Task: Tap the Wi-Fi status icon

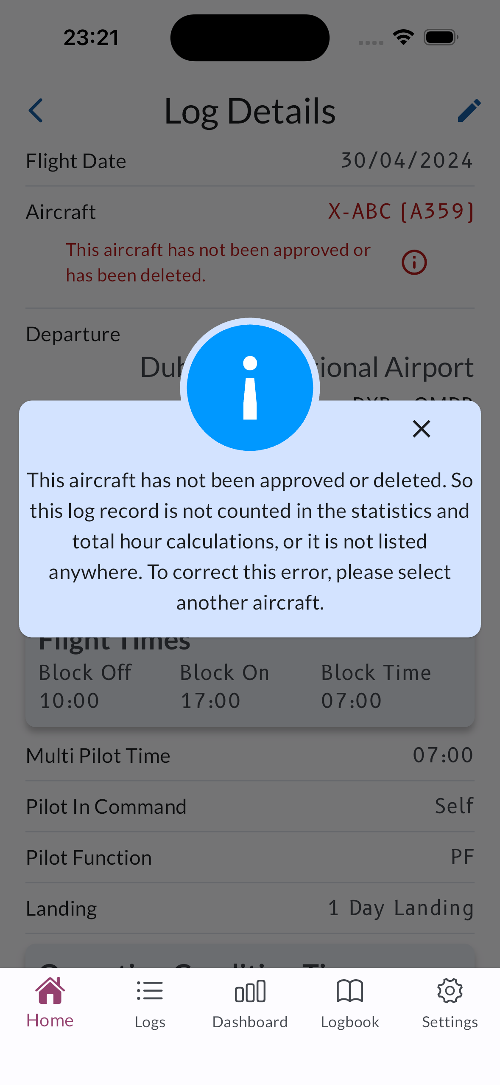Action: [403, 37]
